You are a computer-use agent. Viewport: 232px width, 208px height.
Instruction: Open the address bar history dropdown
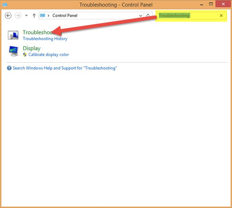point(141,15)
